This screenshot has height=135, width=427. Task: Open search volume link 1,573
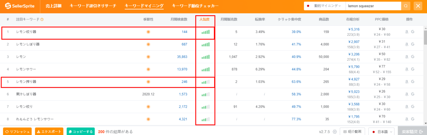(x=183, y=94)
